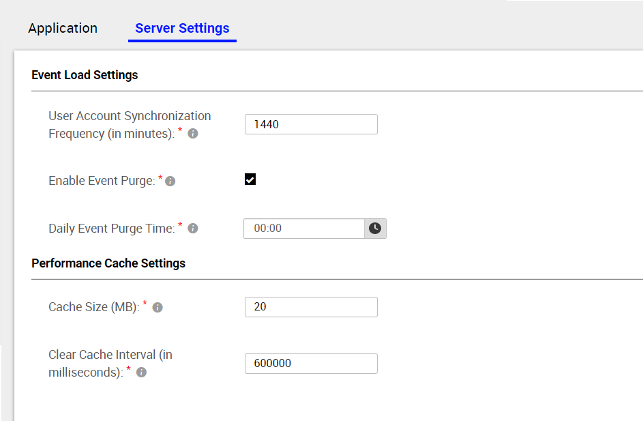Click the synchronization frequency field showing 1440
The height and width of the screenshot is (421, 643).
point(311,124)
